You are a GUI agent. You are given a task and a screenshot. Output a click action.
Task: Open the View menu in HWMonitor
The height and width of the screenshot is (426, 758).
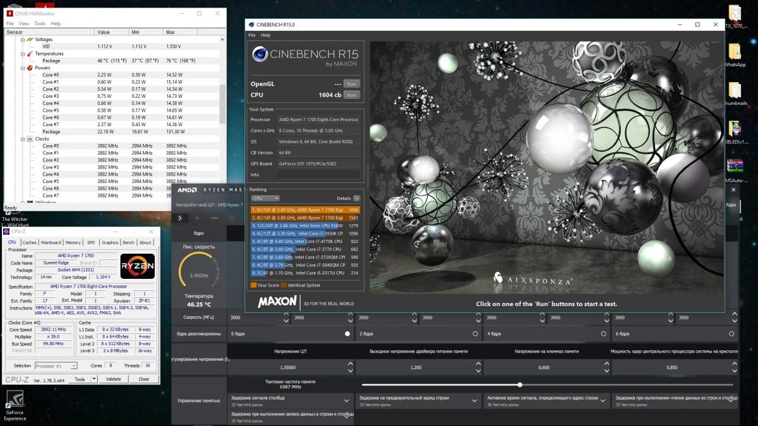23,23
